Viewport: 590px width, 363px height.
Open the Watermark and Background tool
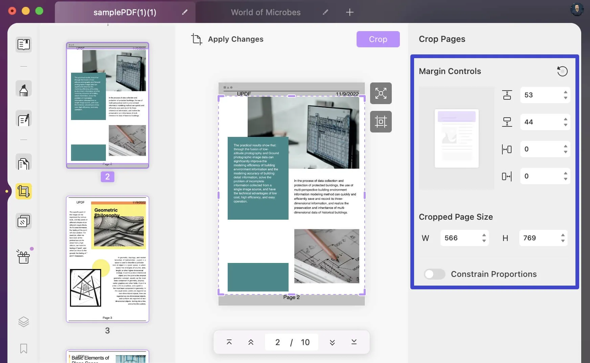[23, 221]
